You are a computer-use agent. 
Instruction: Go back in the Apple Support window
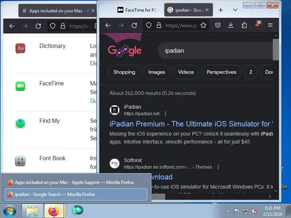coord(12,26)
